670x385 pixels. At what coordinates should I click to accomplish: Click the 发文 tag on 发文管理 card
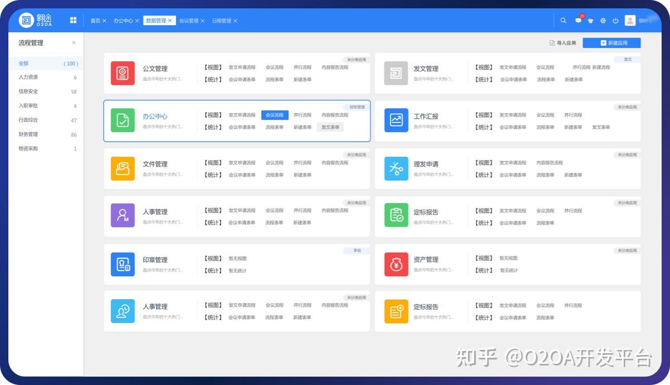pyautogui.click(x=628, y=59)
